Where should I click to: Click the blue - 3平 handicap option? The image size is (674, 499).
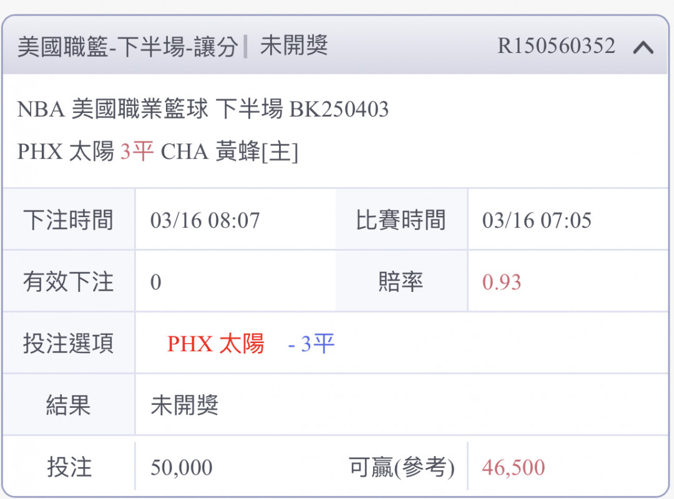(311, 344)
